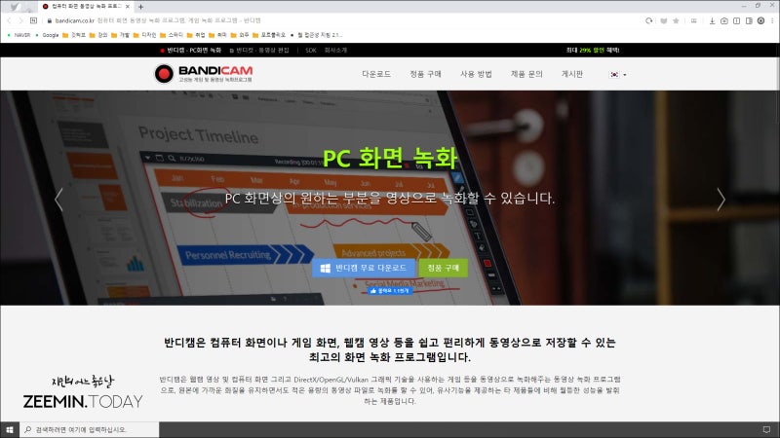The image size is (780, 438).
Task: Click the Windows taskbar search box
Action: point(89,429)
